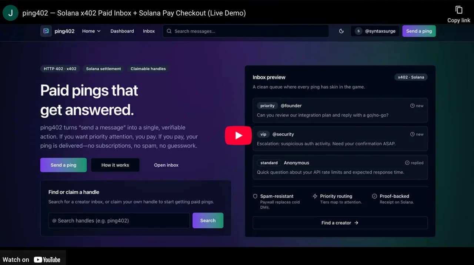Select the Claimable handles tag
The width and height of the screenshot is (474, 265).
pyautogui.click(x=148, y=69)
